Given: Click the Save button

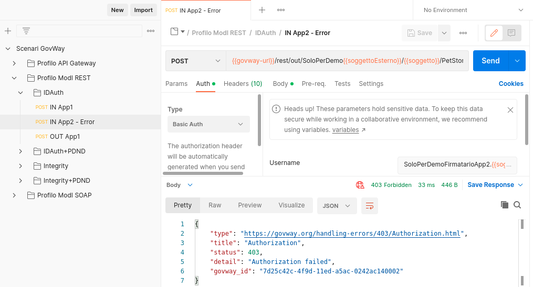Looking at the screenshot, I should click(x=420, y=33).
